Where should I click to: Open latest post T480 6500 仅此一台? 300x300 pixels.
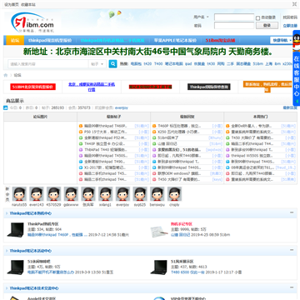tap(187, 272)
